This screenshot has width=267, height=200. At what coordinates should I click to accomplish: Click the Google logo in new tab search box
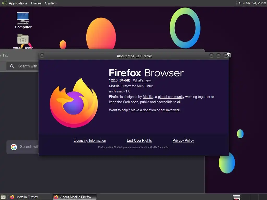(x=14, y=147)
